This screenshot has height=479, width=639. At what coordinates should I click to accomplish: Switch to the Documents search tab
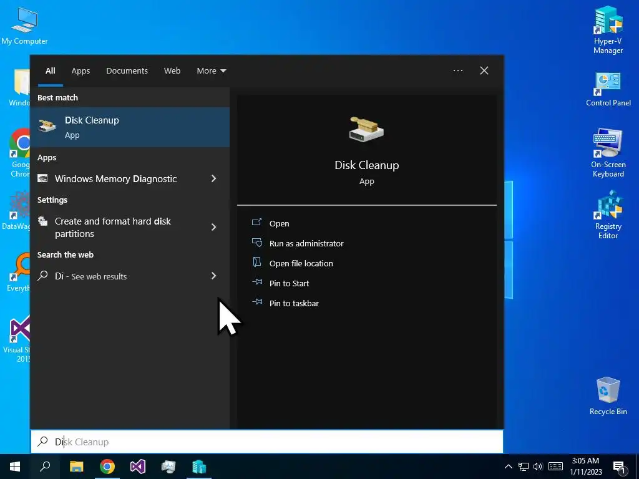pyautogui.click(x=127, y=70)
